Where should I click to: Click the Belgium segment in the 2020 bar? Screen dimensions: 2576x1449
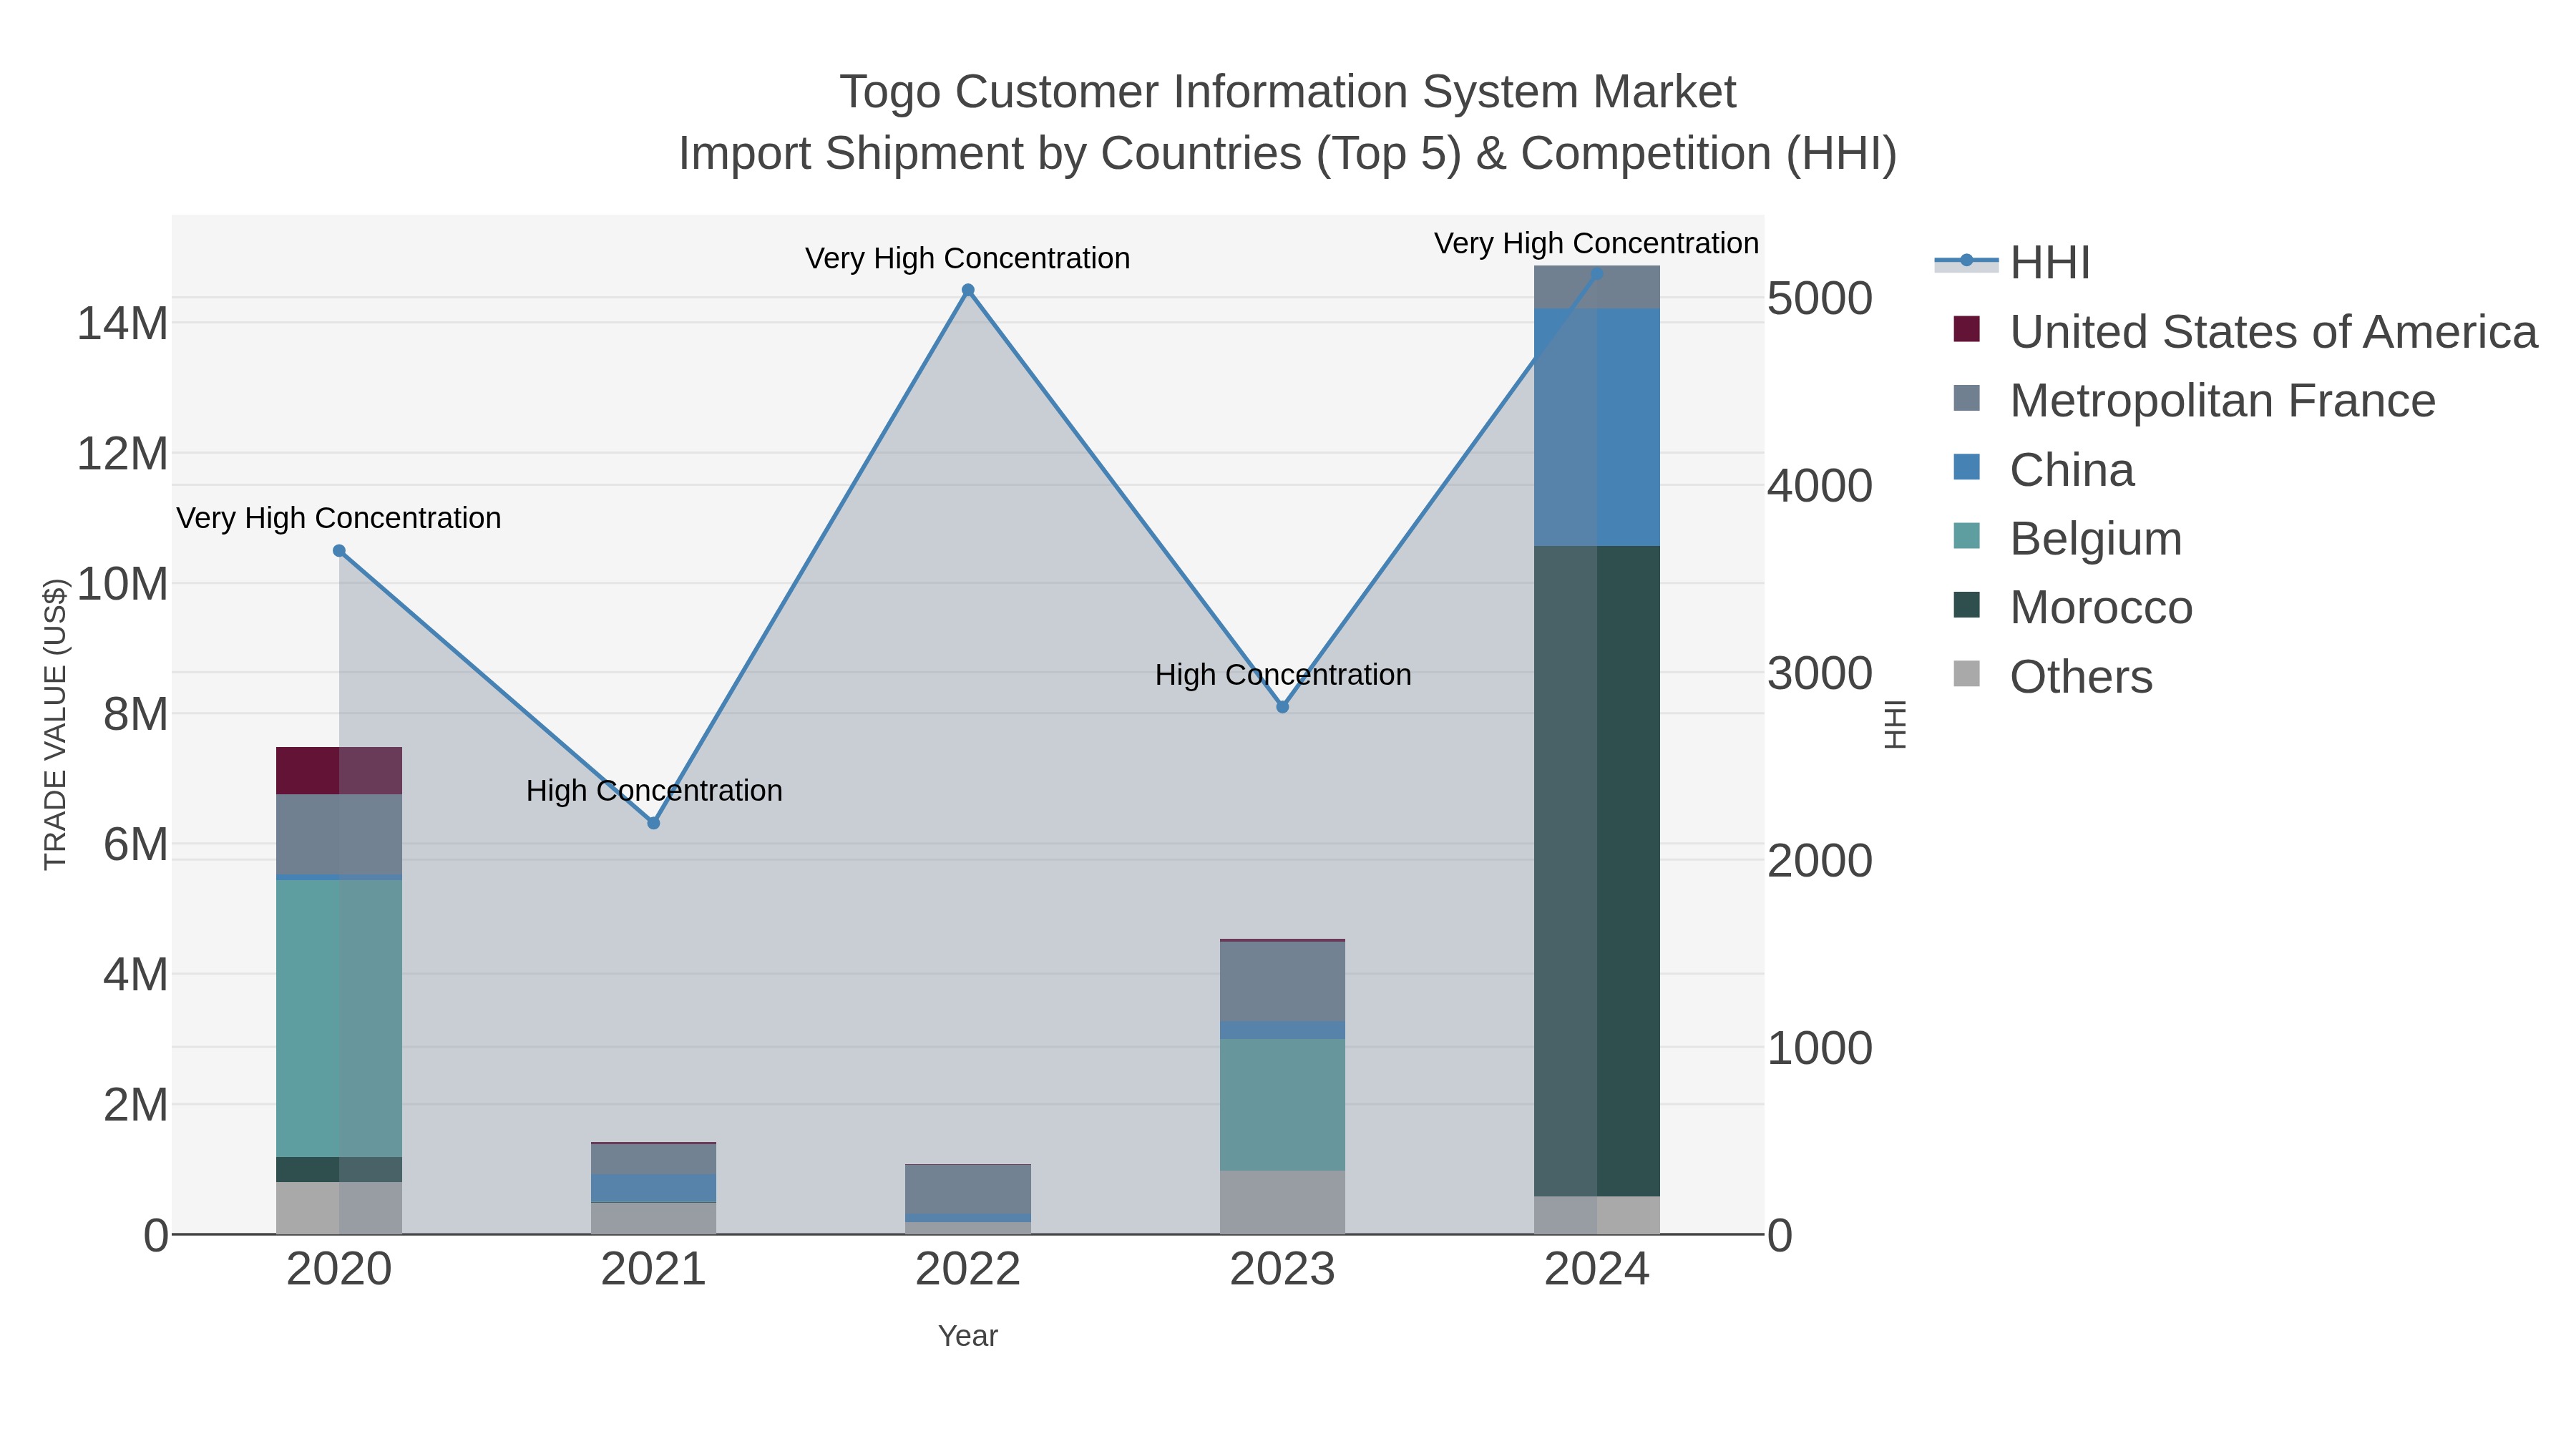pos(339,1018)
